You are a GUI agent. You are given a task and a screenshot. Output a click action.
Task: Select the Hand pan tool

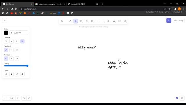70,21
